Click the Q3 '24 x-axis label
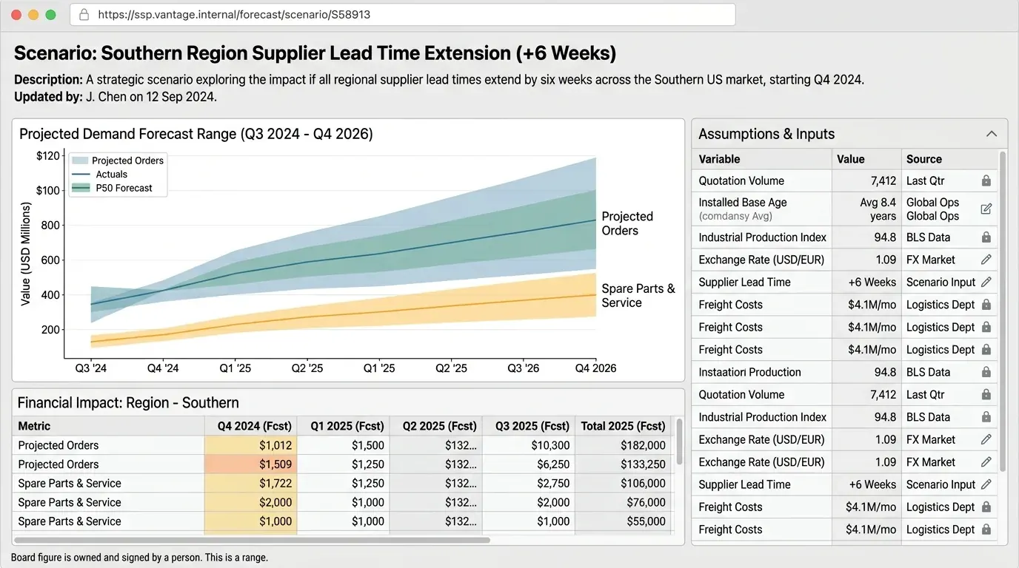 click(x=90, y=368)
